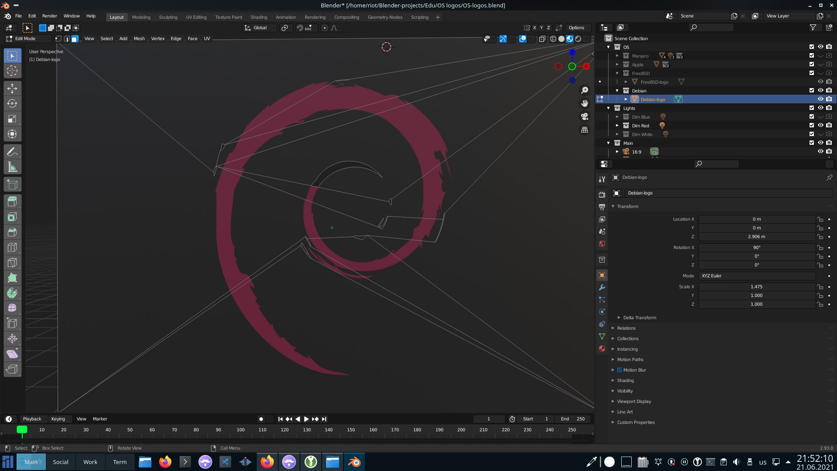Toggle proportional editing button

point(324,28)
